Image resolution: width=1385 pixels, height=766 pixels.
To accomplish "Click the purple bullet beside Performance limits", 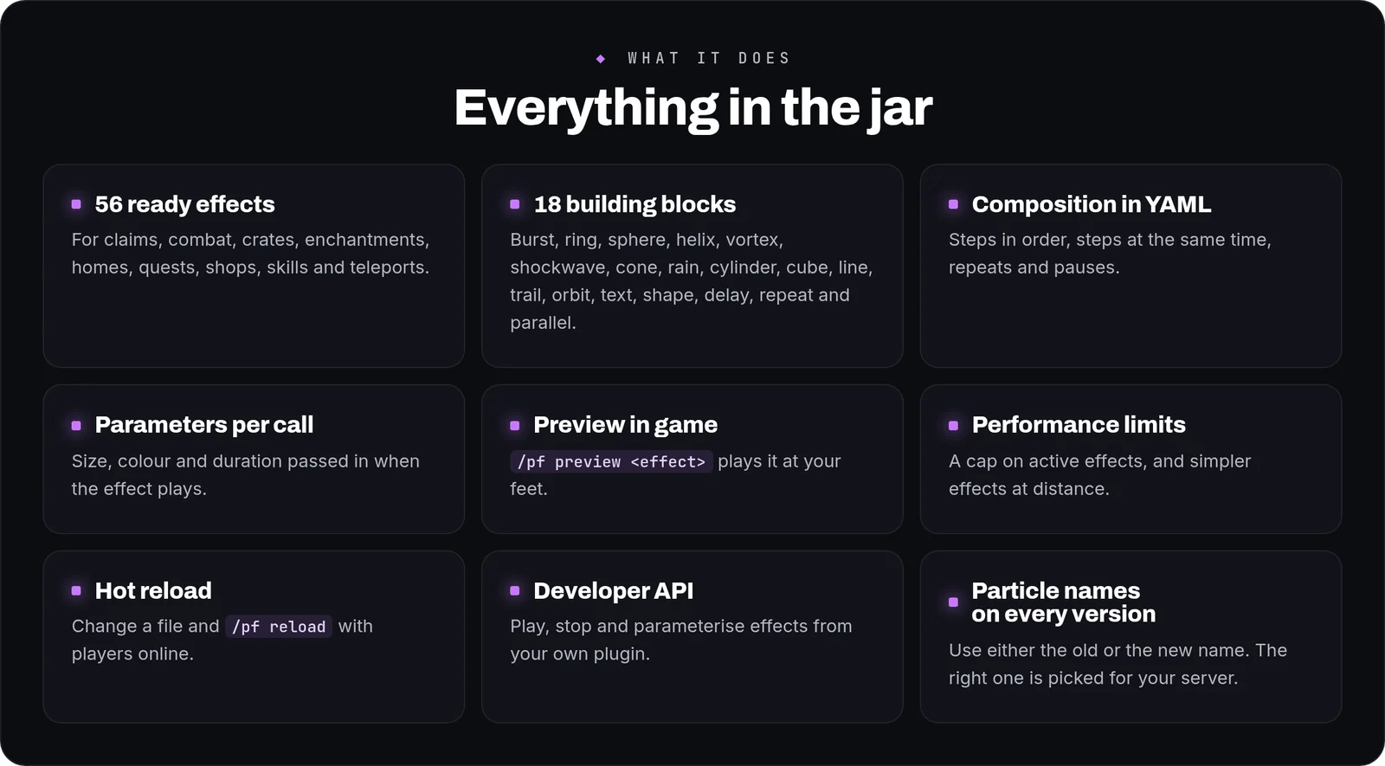I will [x=953, y=426].
